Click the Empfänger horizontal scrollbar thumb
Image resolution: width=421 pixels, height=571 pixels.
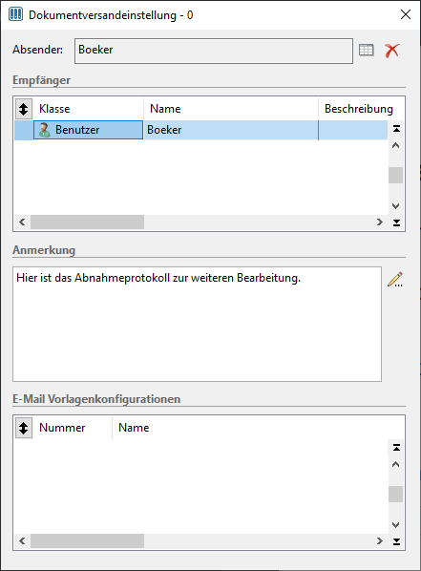click(88, 222)
